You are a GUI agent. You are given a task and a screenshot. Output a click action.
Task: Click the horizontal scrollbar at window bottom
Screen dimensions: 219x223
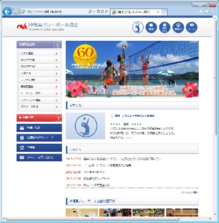click(92, 219)
